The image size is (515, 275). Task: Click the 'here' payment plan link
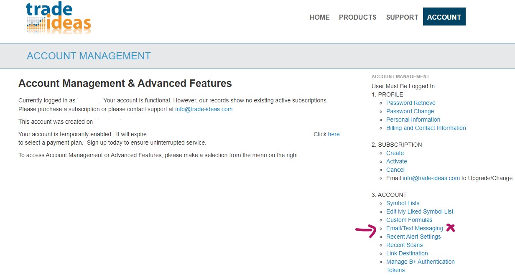coord(334,134)
